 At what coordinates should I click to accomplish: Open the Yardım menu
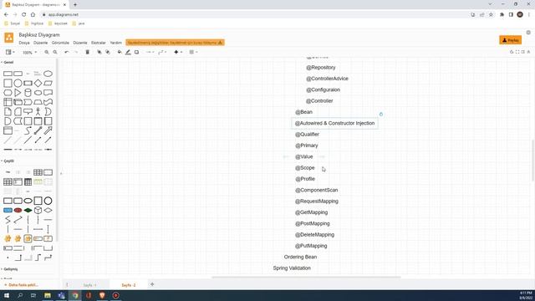tap(115, 43)
